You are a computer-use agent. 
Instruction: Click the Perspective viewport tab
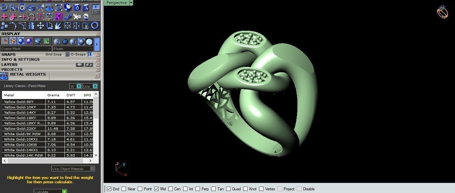tap(117, 3)
